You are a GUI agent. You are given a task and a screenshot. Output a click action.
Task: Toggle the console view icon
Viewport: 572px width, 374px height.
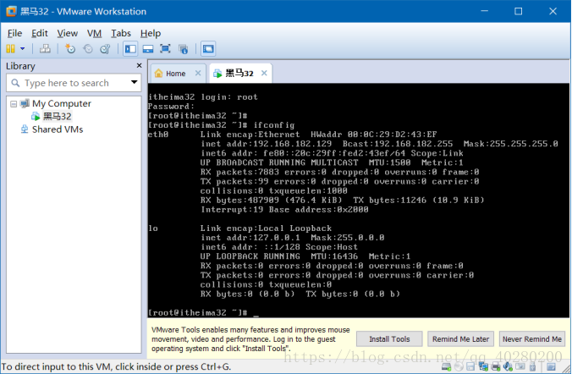tap(208, 49)
